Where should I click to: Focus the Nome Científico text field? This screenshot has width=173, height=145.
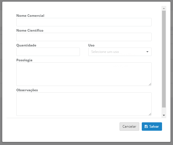(84, 37)
